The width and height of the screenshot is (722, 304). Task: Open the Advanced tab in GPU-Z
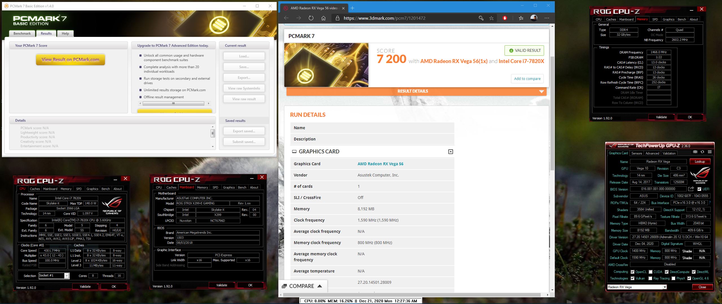(652, 153)
